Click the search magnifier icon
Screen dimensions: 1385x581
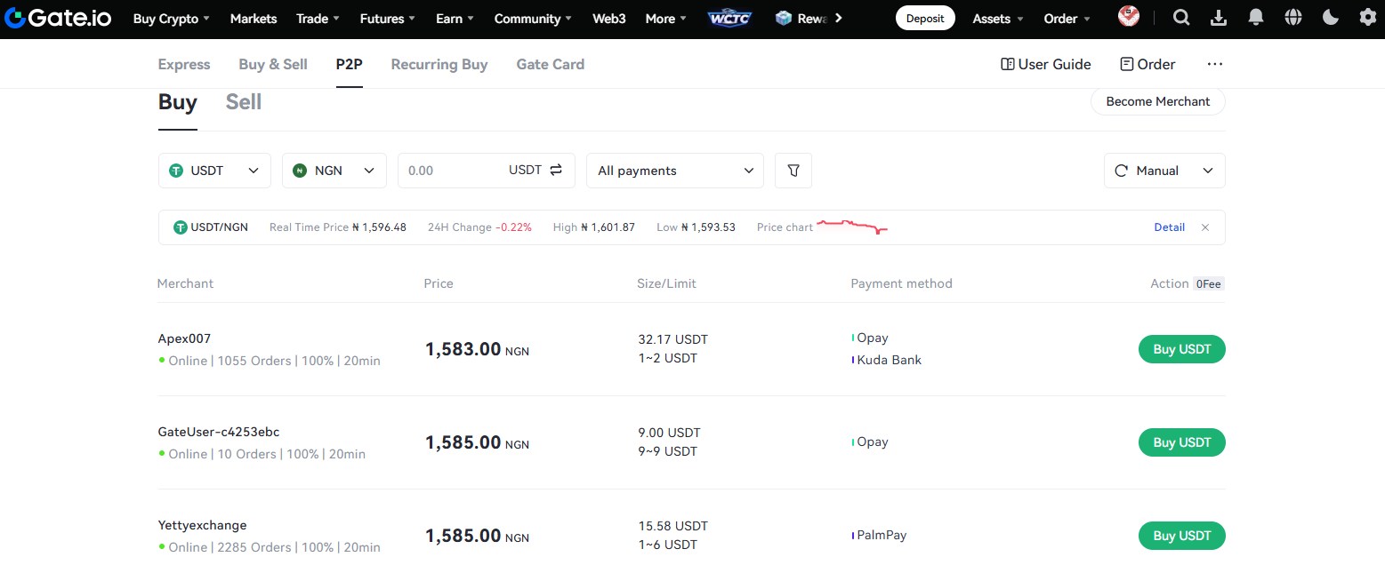tap(1181, 18)
